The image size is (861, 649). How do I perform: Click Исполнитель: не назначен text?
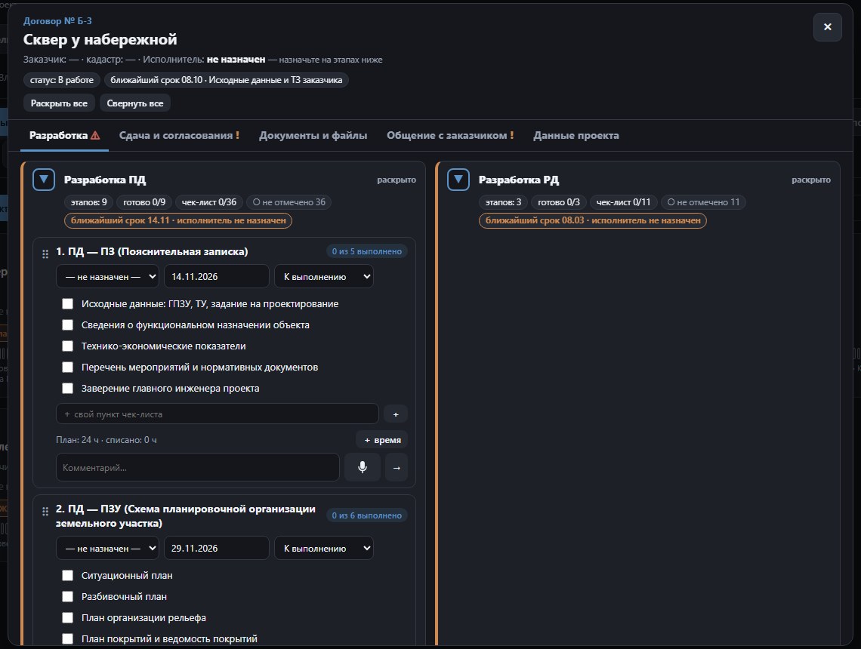point(204,60)
